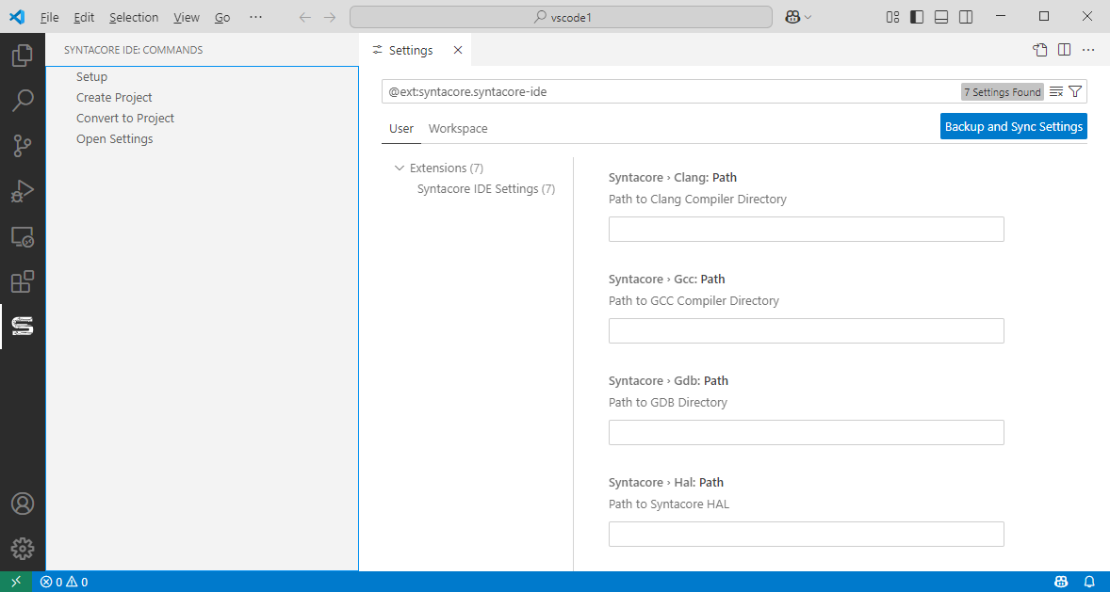Open Copilot status icon in status bar
Image resolution: width=1110 pixels, height=592 pixels.
click(x=1060, y=582)
